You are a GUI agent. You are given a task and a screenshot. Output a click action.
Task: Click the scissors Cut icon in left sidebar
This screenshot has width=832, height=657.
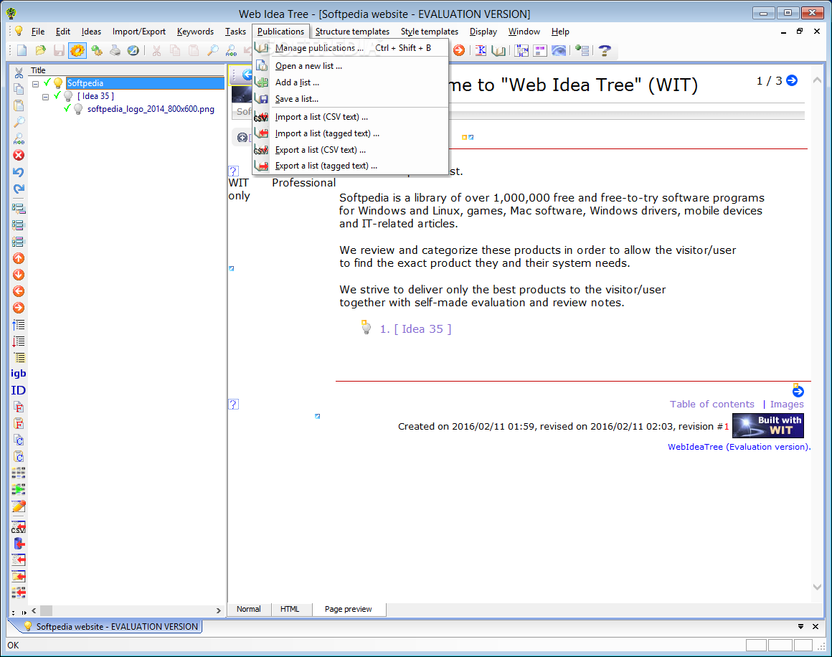[x=19, y=72]
